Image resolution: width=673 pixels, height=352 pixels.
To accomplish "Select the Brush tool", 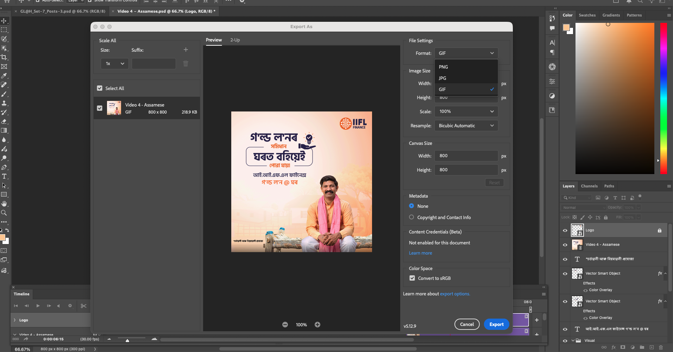I will pos(4,94).
